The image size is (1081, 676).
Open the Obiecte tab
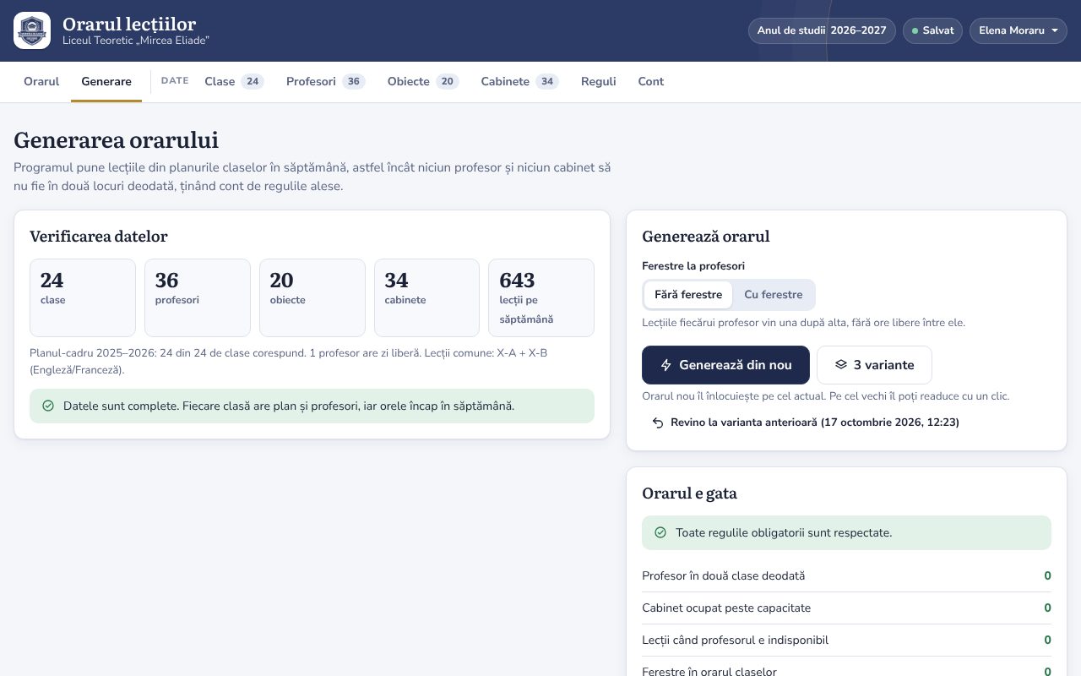point(423,82)
